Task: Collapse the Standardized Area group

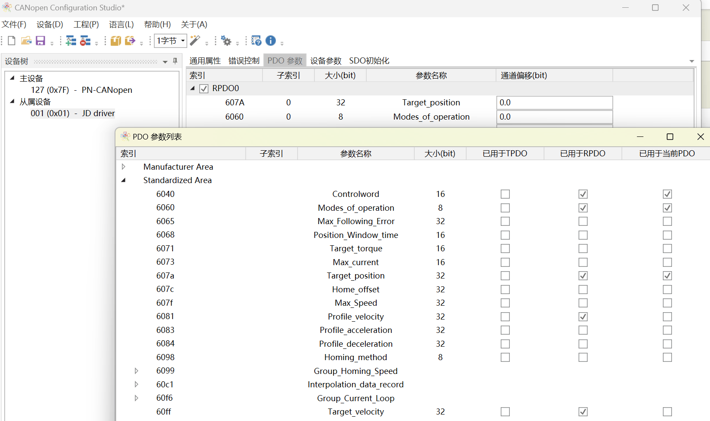Action: click(124, 180)
